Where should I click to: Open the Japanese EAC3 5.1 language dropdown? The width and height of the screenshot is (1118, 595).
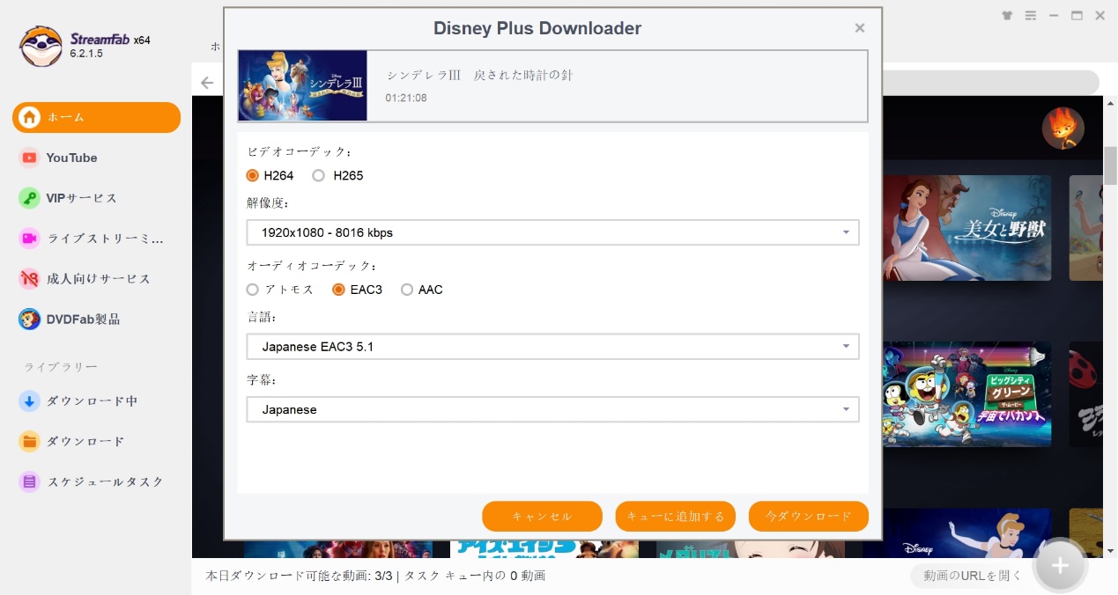point(552,347)
